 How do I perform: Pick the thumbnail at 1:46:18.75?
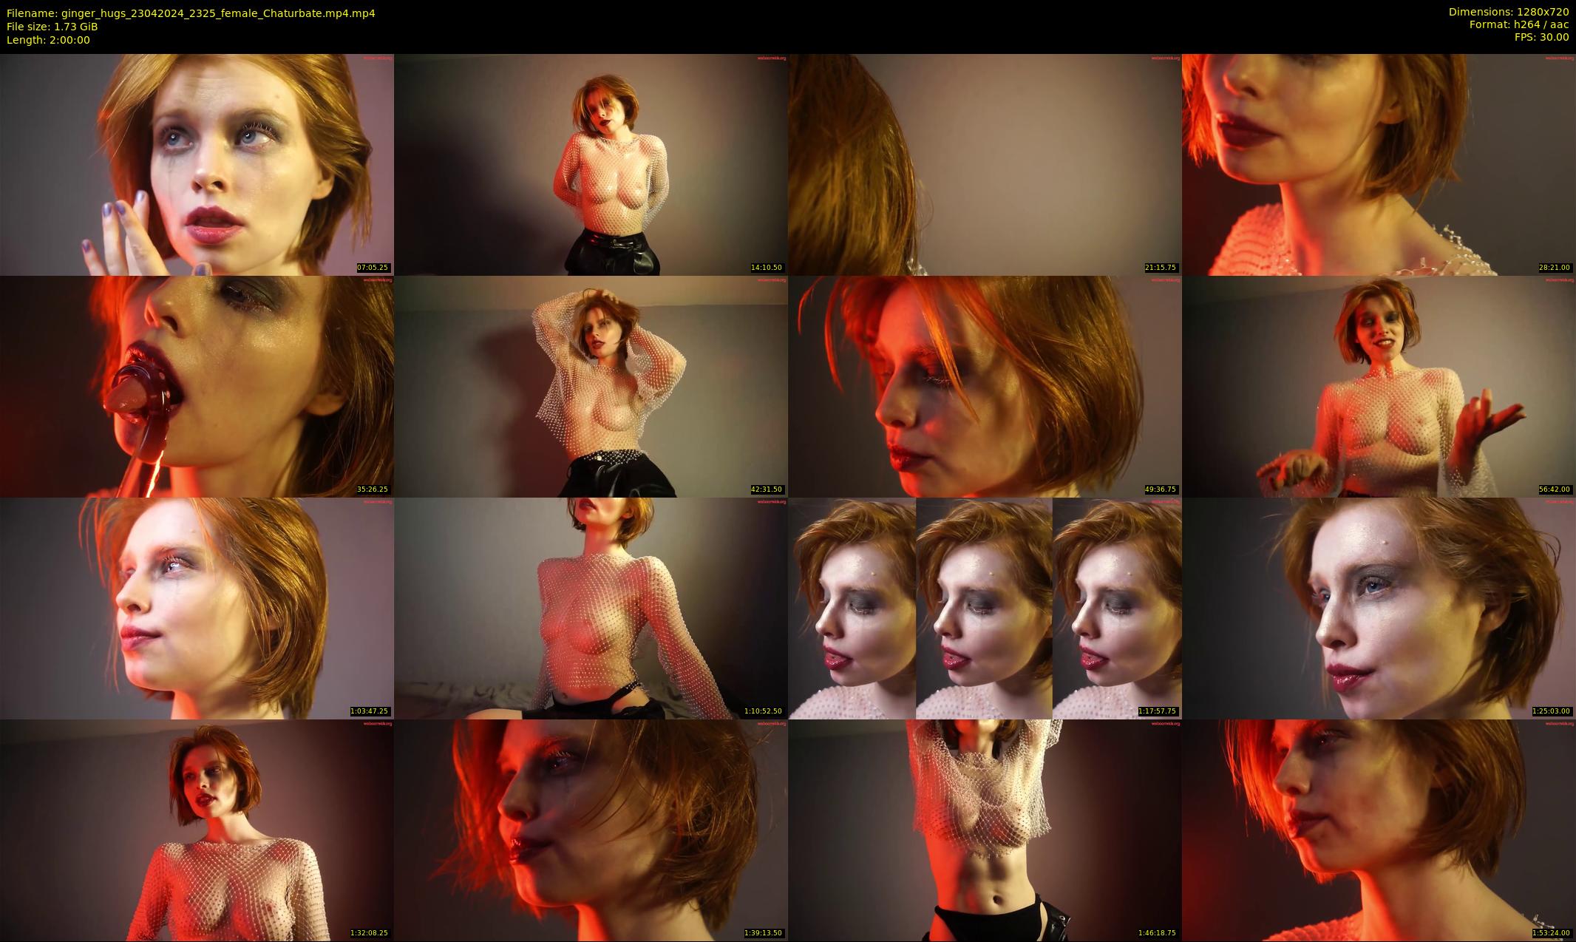(985, 830)
